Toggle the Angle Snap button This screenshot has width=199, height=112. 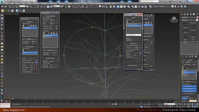pyautogui.click(x=76, y=7)
